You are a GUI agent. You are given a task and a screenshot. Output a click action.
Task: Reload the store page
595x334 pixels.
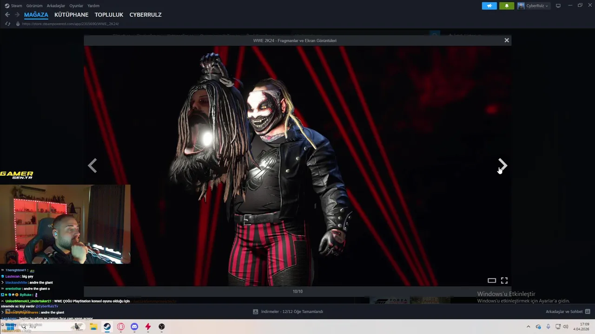[7, 24]
